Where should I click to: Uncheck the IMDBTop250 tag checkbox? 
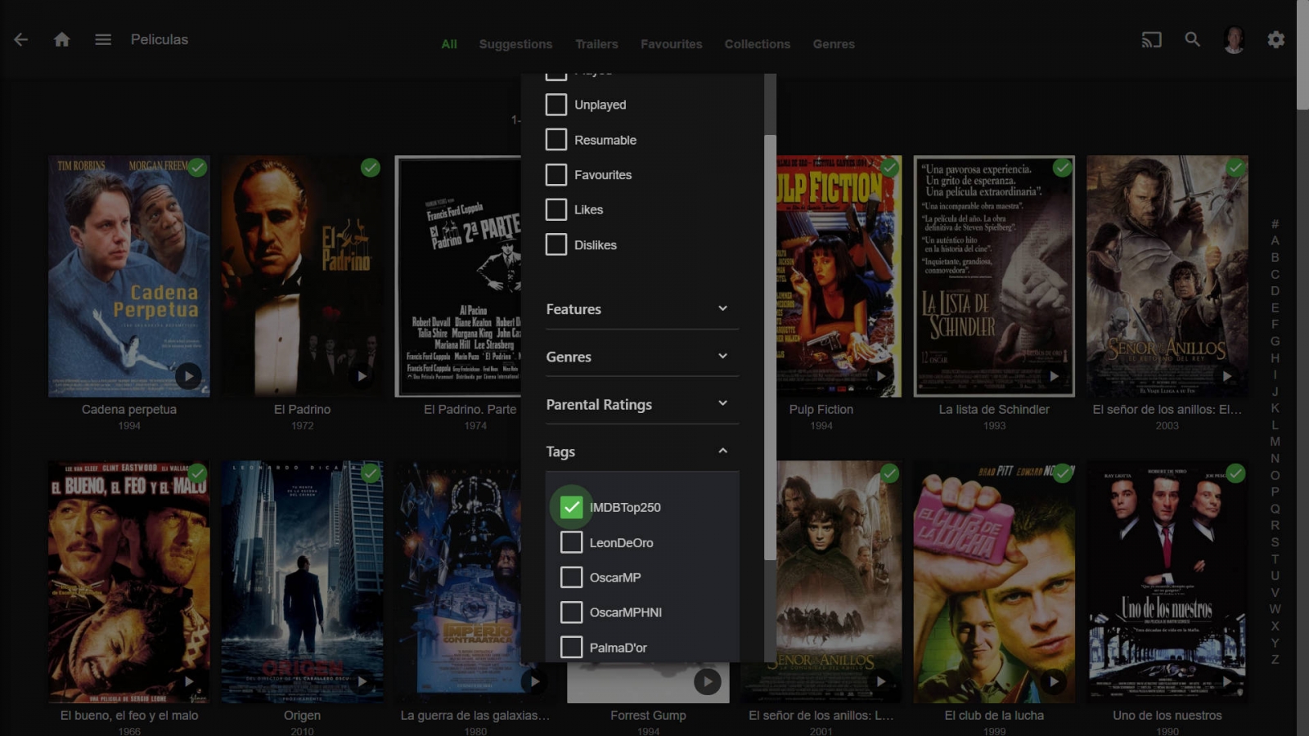click(x=571, y=507)
